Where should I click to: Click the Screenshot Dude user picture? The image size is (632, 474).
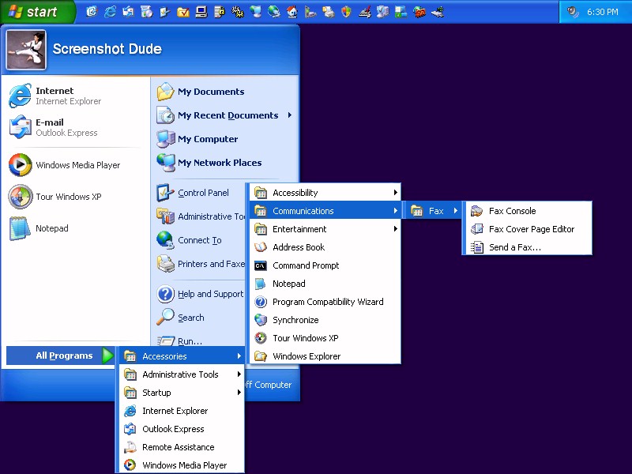(26, 50)
